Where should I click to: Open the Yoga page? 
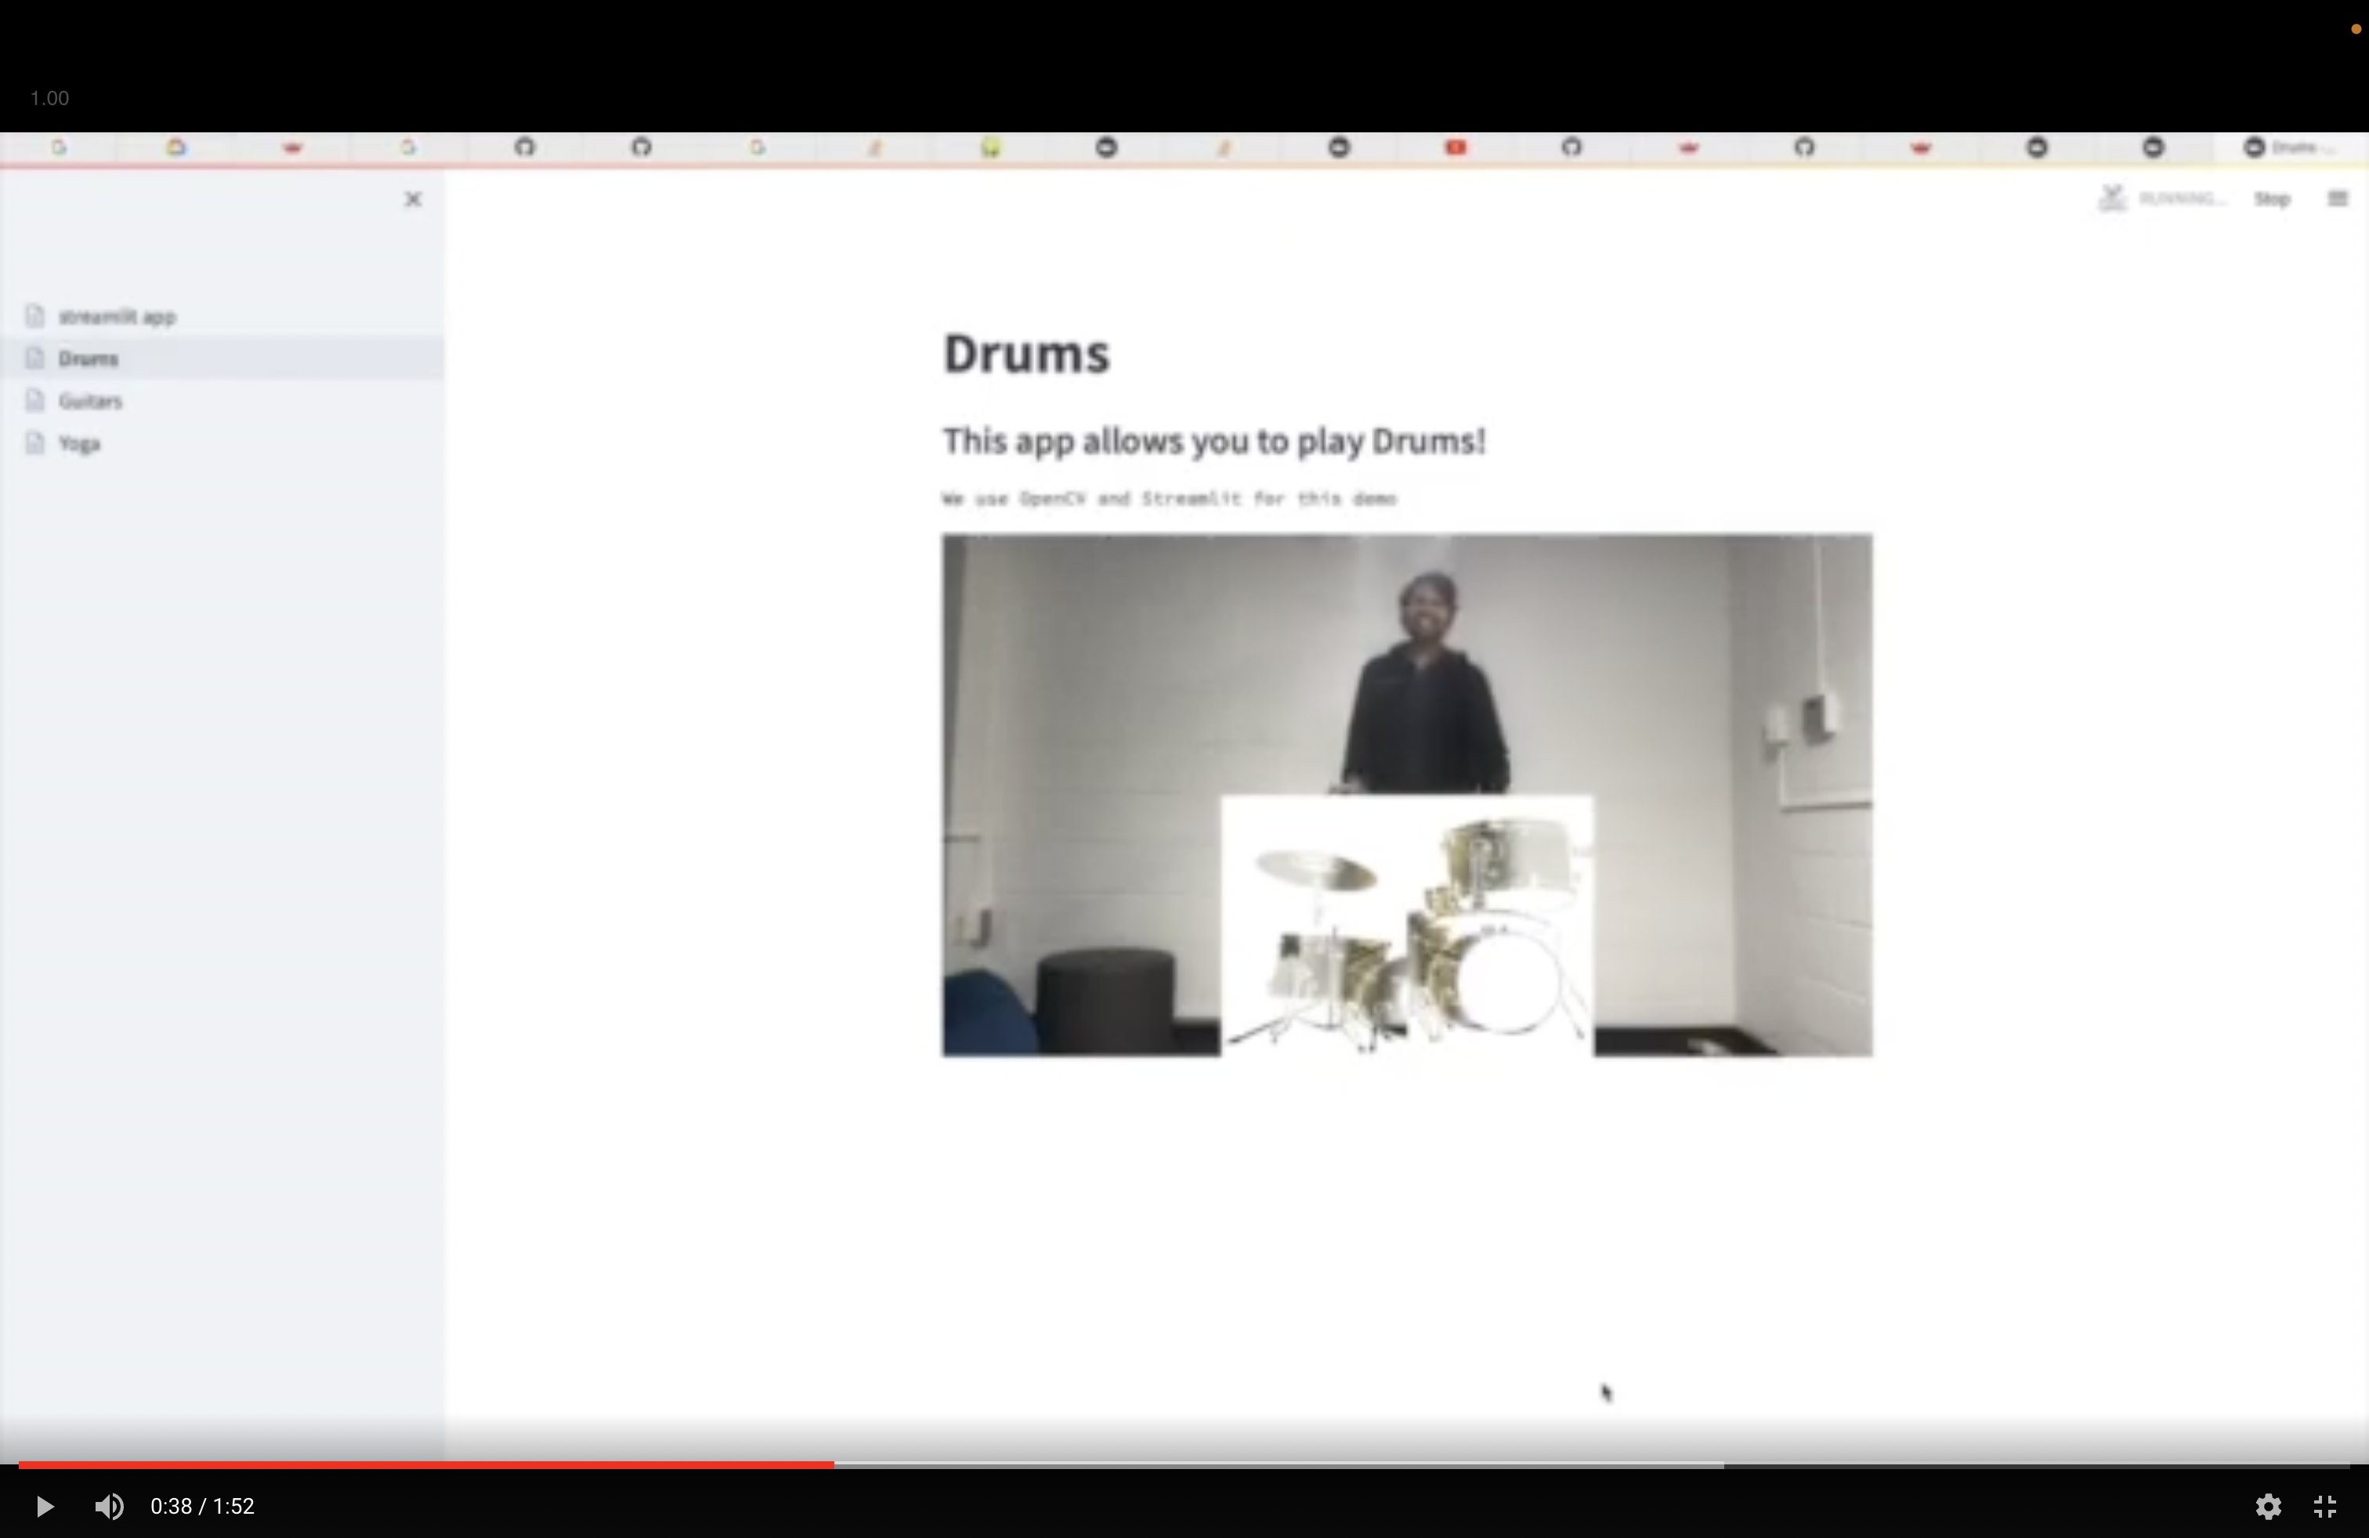80,444
